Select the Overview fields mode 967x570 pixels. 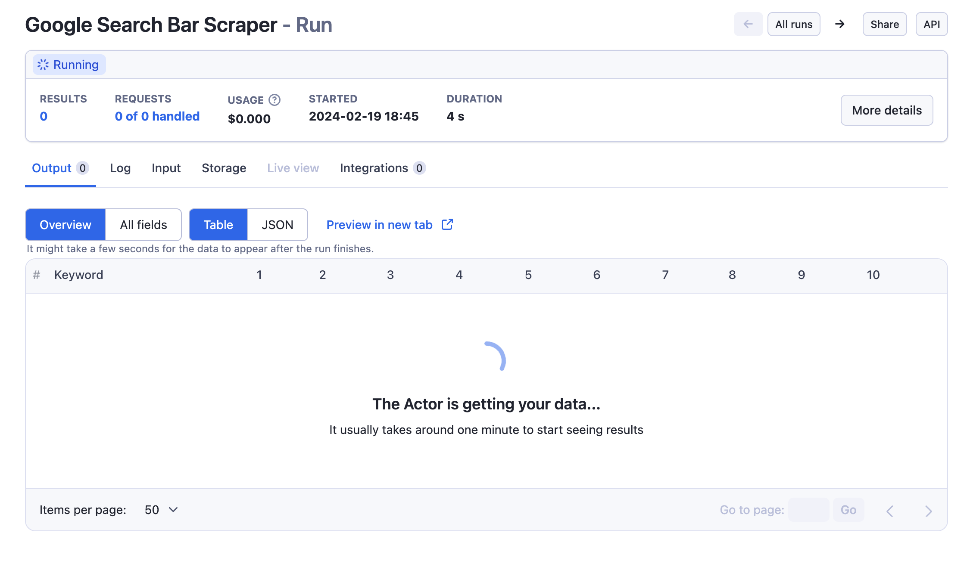coord(65,224)
